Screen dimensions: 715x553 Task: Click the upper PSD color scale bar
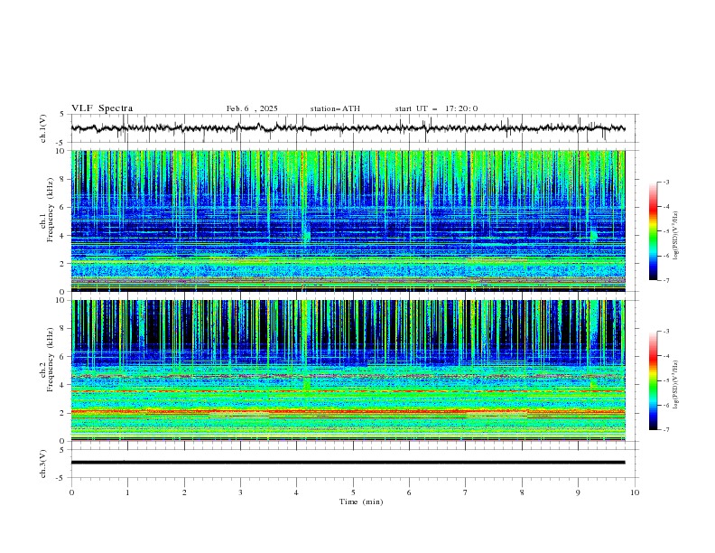[x=653, y=231]
